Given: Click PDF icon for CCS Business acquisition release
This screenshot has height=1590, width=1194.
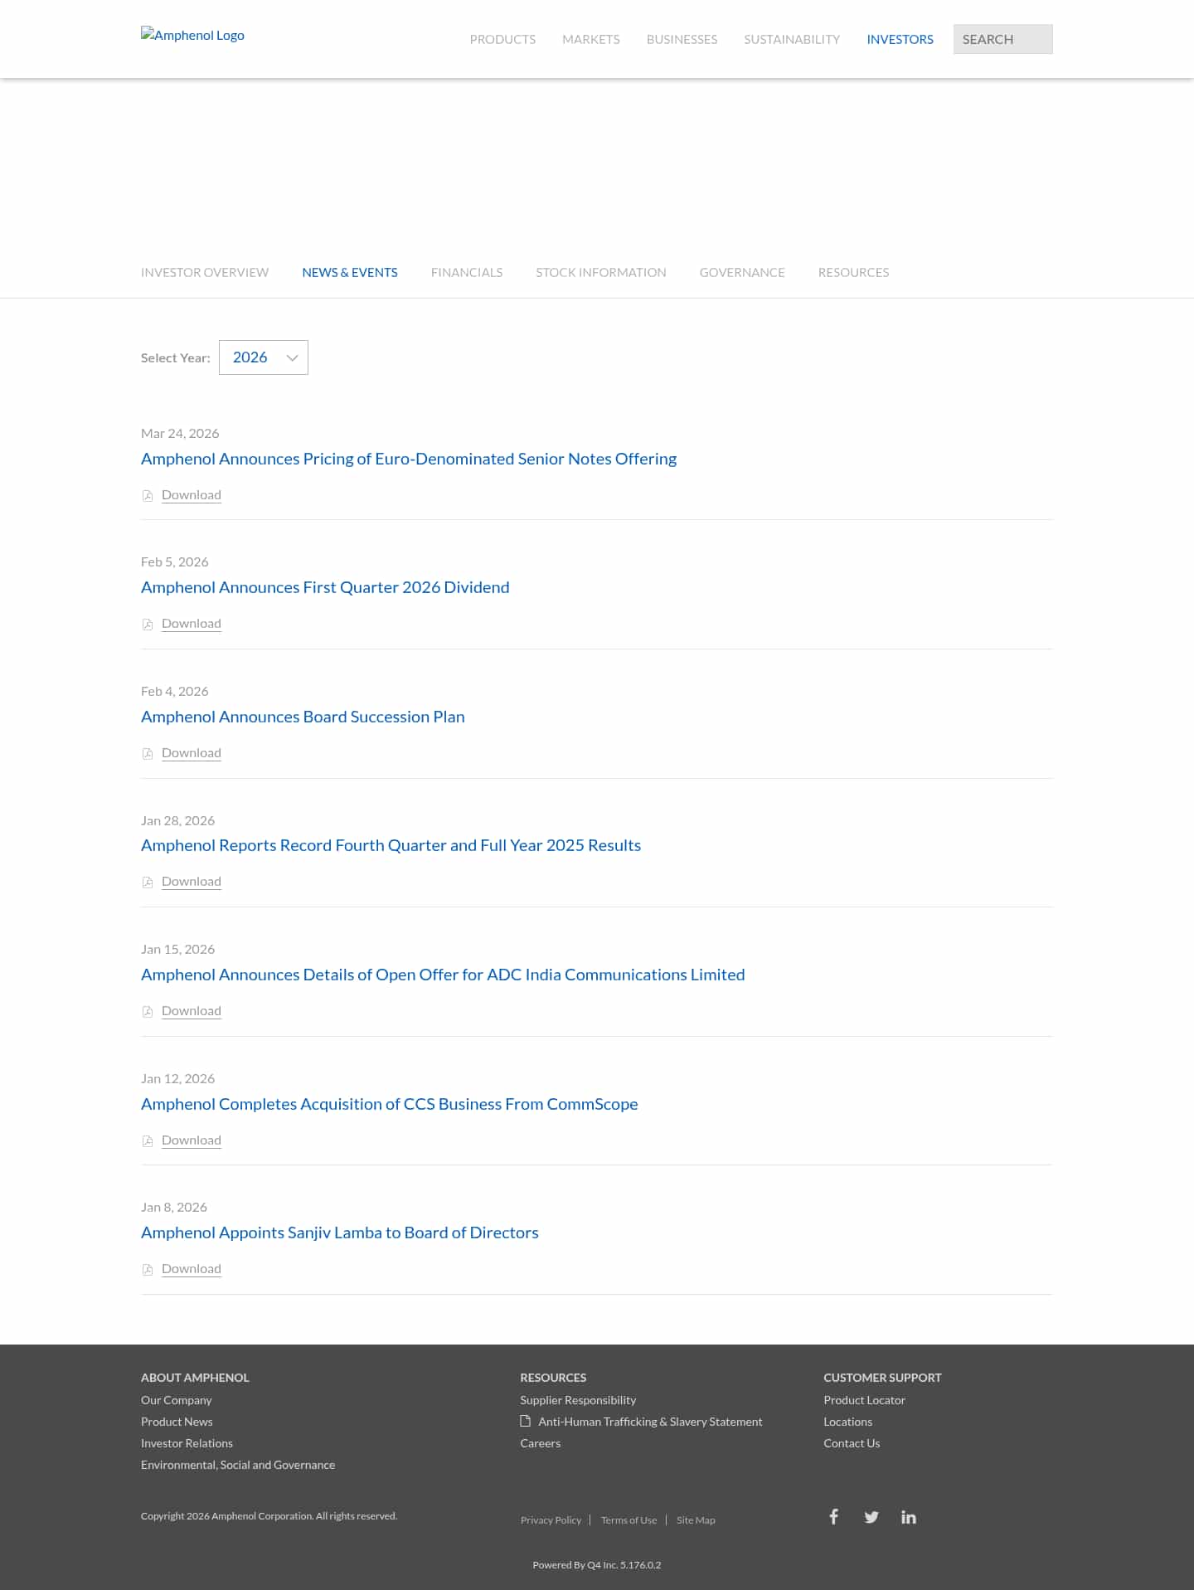Looking at the screenshot, I should click(x=148, y=1141).
